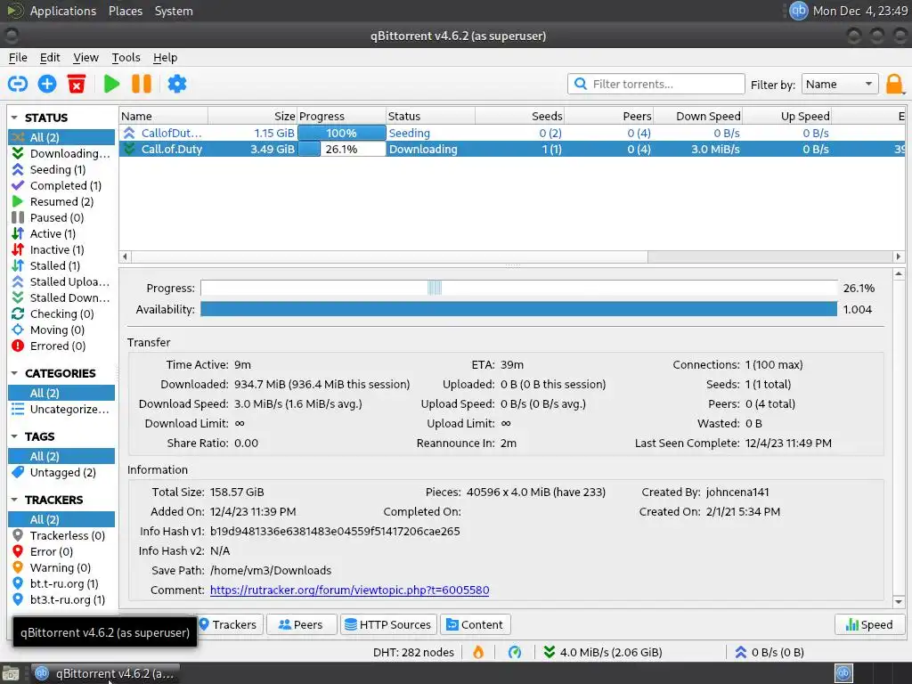
Task: Open the Edit menu
Action: pos(50,58)
